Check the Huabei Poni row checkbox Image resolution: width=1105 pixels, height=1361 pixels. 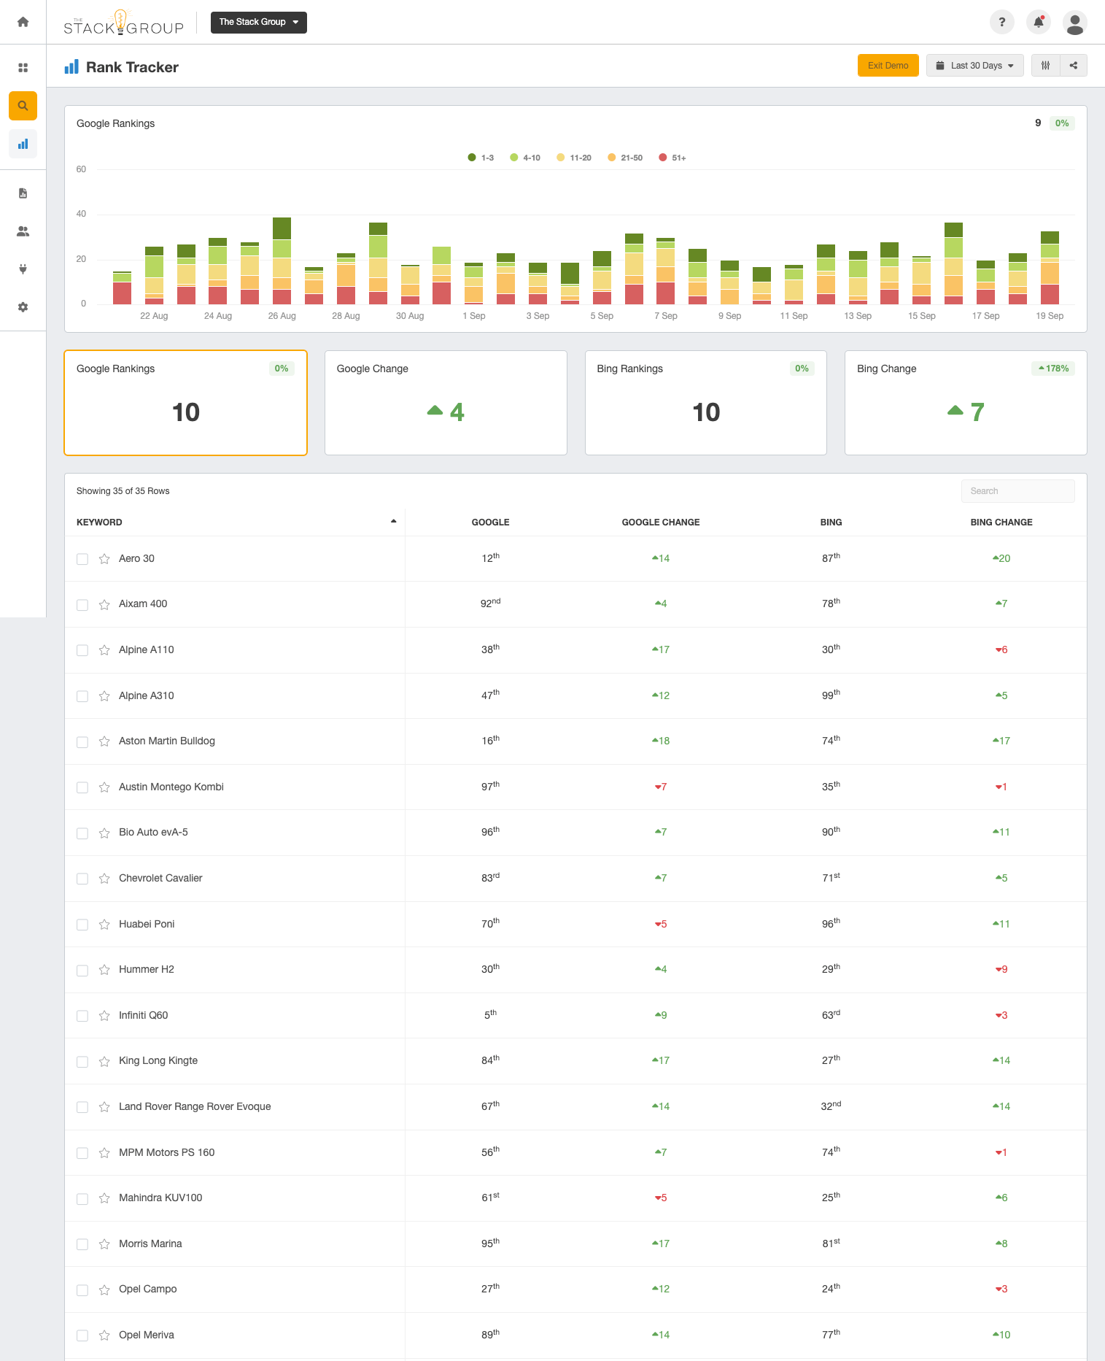[x=82, y=925]
